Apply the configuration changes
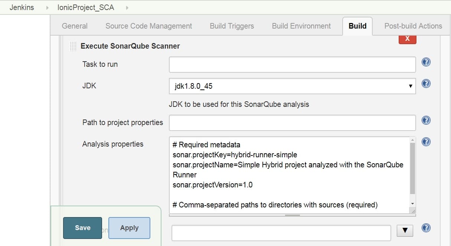Viewport: 451px width, 246px height. tap(129, 228)
